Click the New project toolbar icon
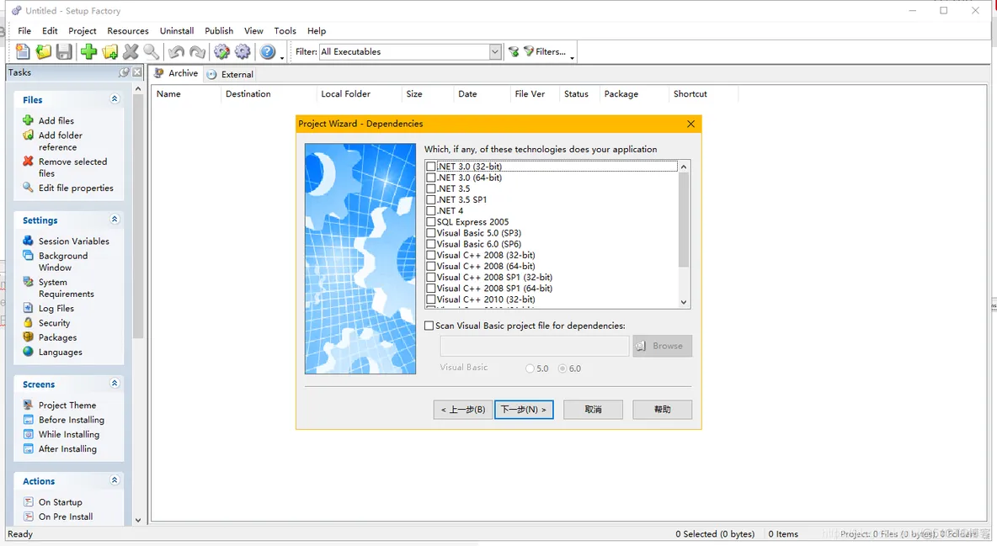Viewport: 997px width, 546px height. (23, 51)
